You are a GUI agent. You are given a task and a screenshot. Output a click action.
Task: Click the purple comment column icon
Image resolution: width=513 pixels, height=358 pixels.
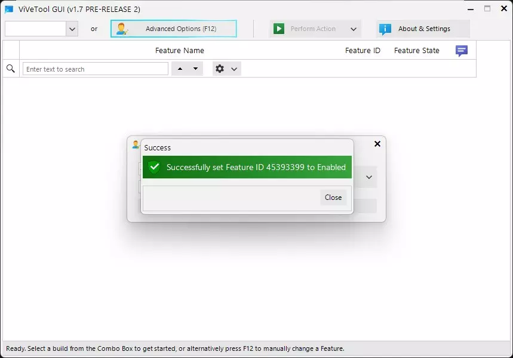[461, 51]
